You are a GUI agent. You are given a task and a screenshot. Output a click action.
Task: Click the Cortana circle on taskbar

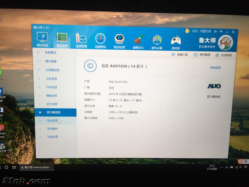pyautogui.click(x=6, y=167)
